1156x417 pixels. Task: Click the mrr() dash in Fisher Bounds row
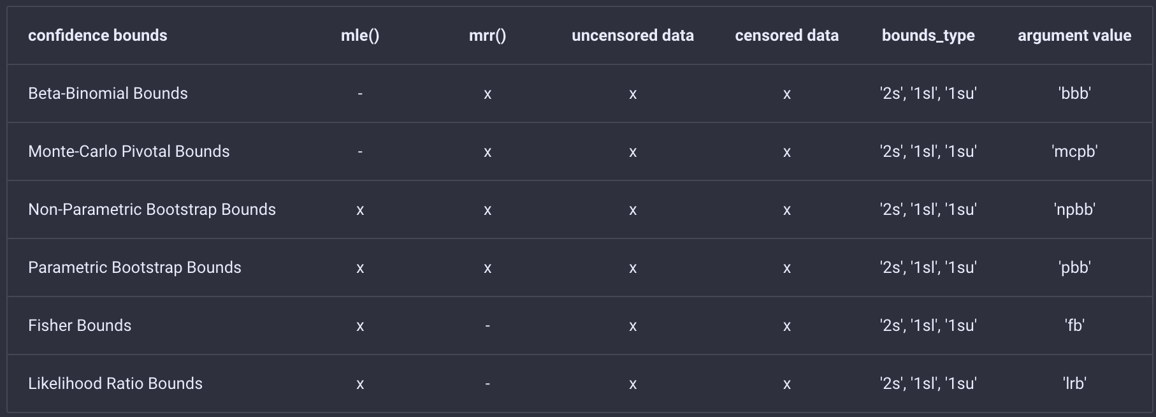(488, 326)
